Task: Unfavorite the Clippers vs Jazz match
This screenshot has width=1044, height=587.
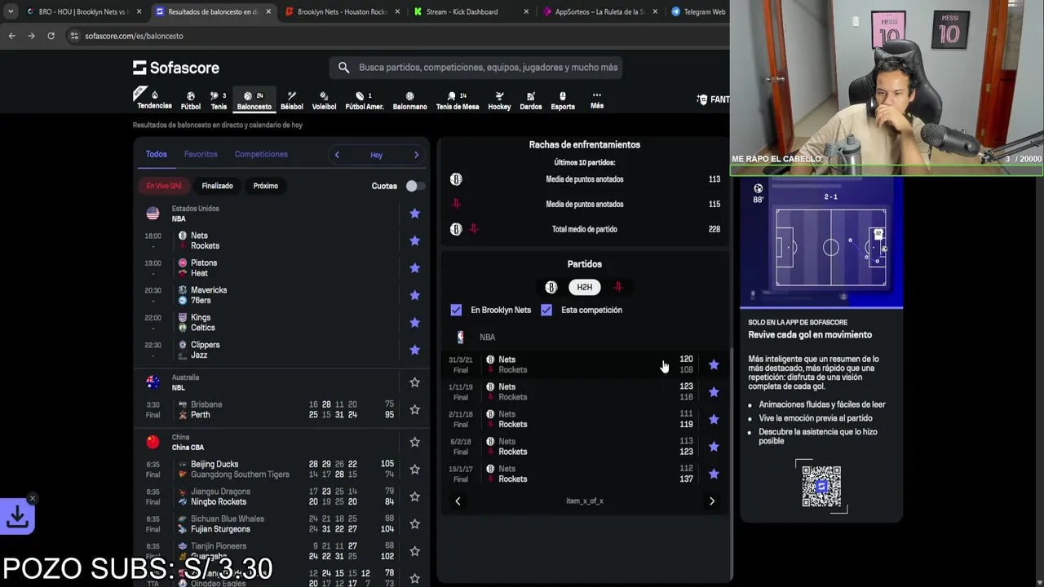Action: 414,350
